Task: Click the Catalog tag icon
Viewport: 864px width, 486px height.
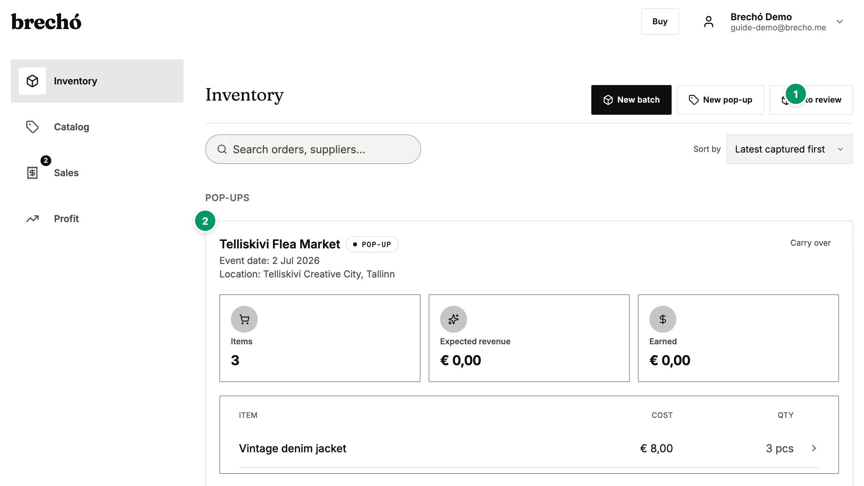Action: click(32, 127)
